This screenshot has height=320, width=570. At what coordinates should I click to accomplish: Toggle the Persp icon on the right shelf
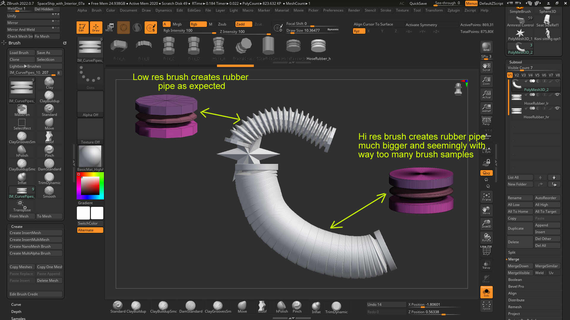486,121
